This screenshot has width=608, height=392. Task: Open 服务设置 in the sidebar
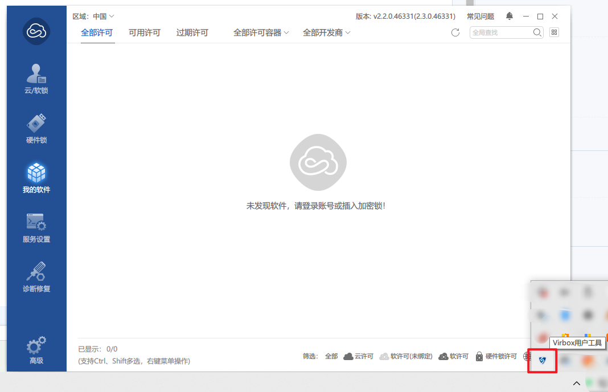(x=36, y=228)
